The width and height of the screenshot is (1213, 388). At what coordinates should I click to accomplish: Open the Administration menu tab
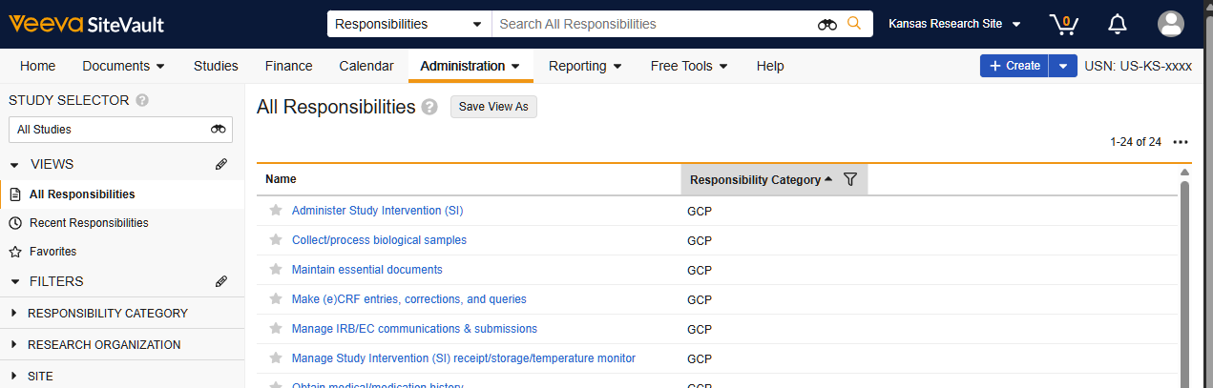coord(470,66)
